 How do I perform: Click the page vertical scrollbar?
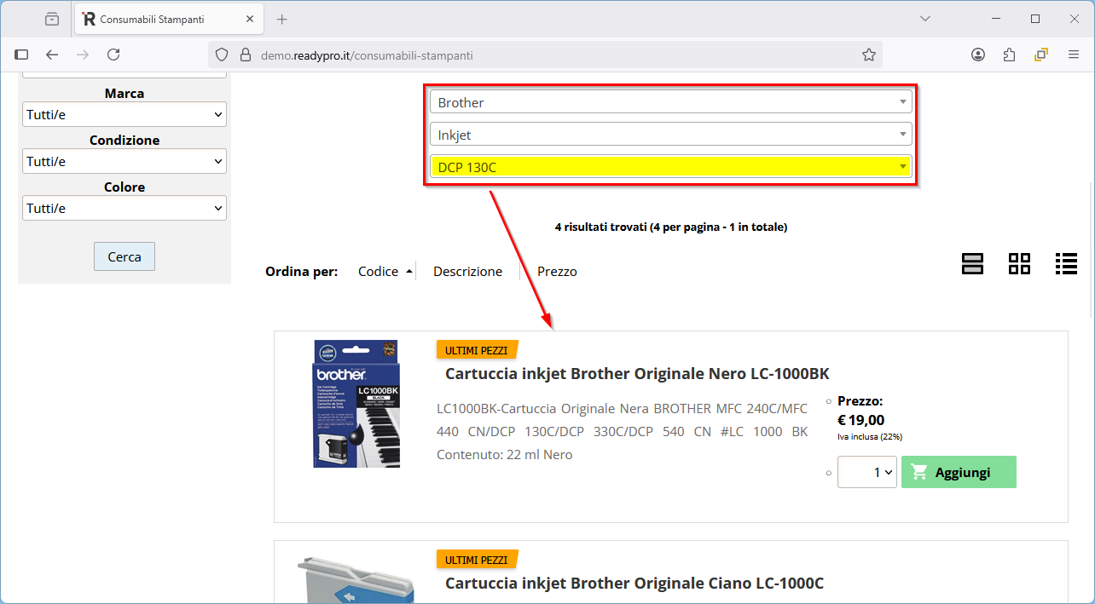[x=1090, y=249]
